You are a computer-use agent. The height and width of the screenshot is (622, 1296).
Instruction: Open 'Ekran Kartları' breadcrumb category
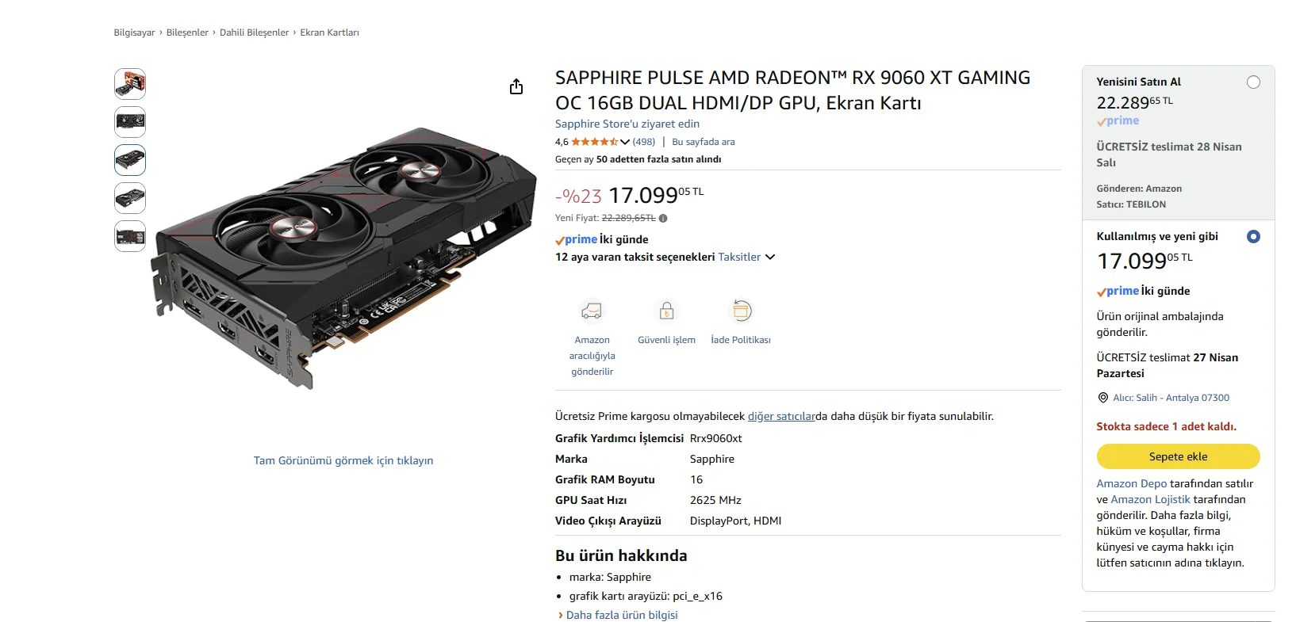[329, 32]
